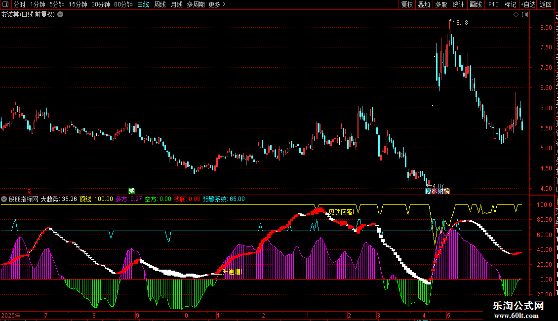Click the 100.0 indicator axis label
The image size is (558, 321).
coord(545,204)
